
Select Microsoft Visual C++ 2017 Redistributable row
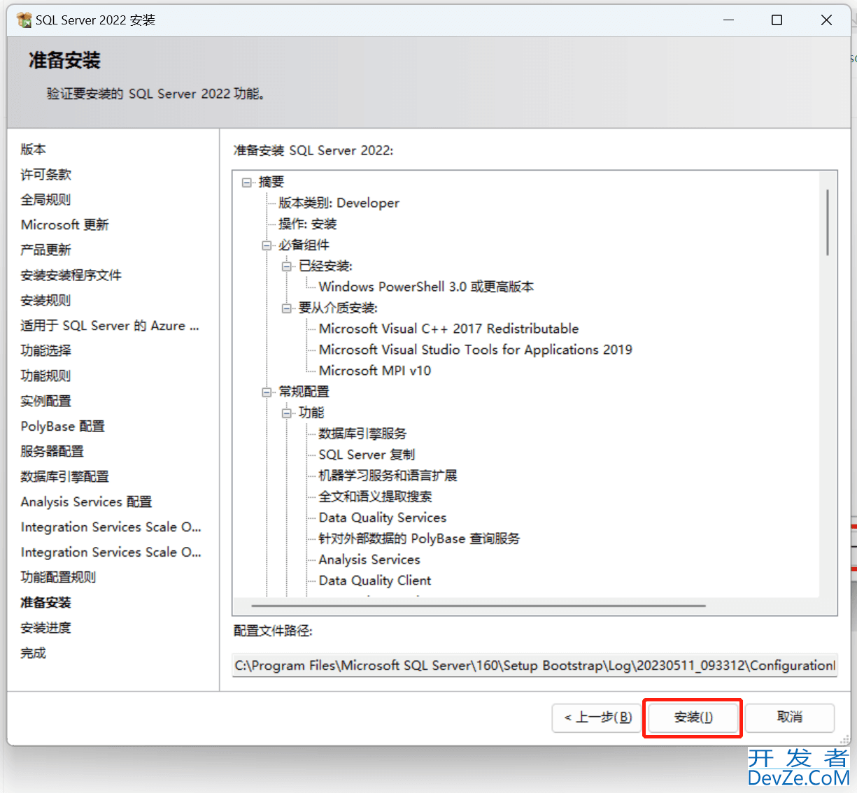tap(448, 329)
